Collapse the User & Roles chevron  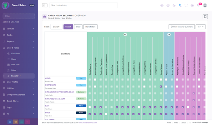pyautogui.click(x=33, y=48)
